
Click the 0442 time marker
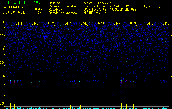35,23
